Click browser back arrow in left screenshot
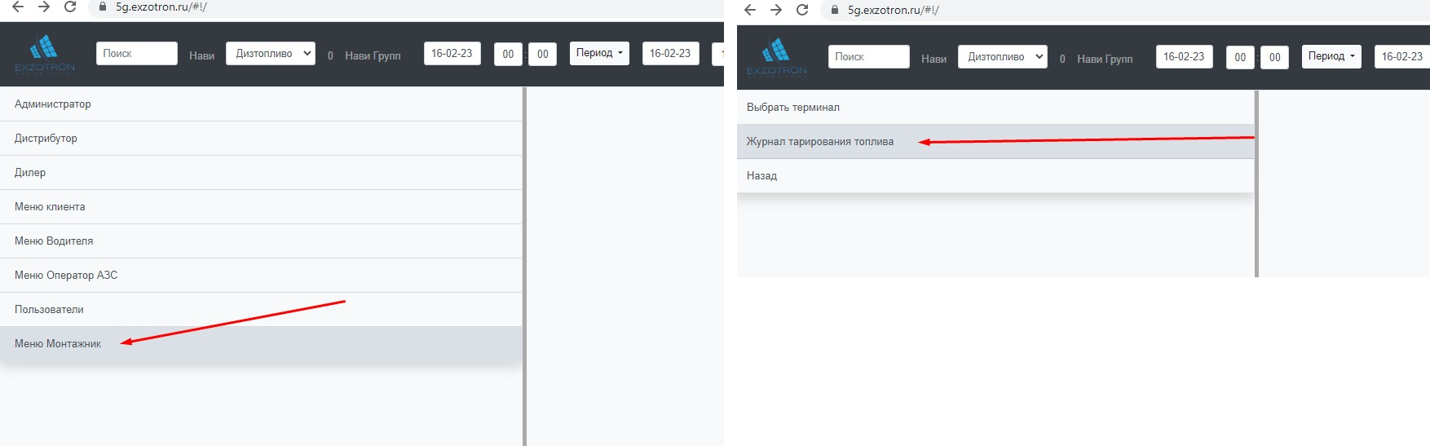 (18, 7)
